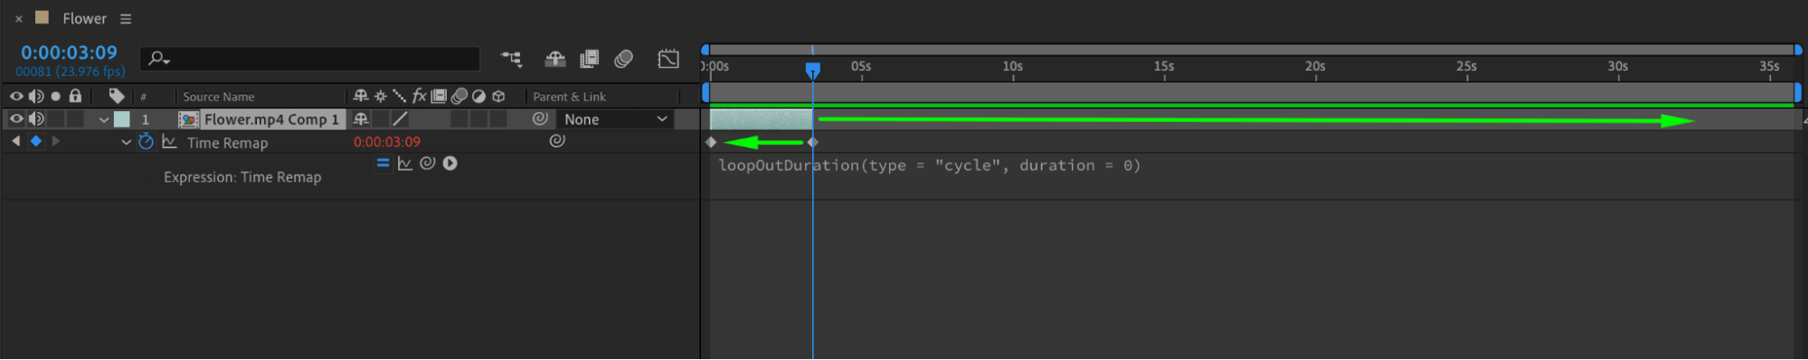Hide the Flower.mp4 Comp 1 layer video
The height and width of the screenshot is (360, 1808).
pyautogui.click(x=16, y=118)
